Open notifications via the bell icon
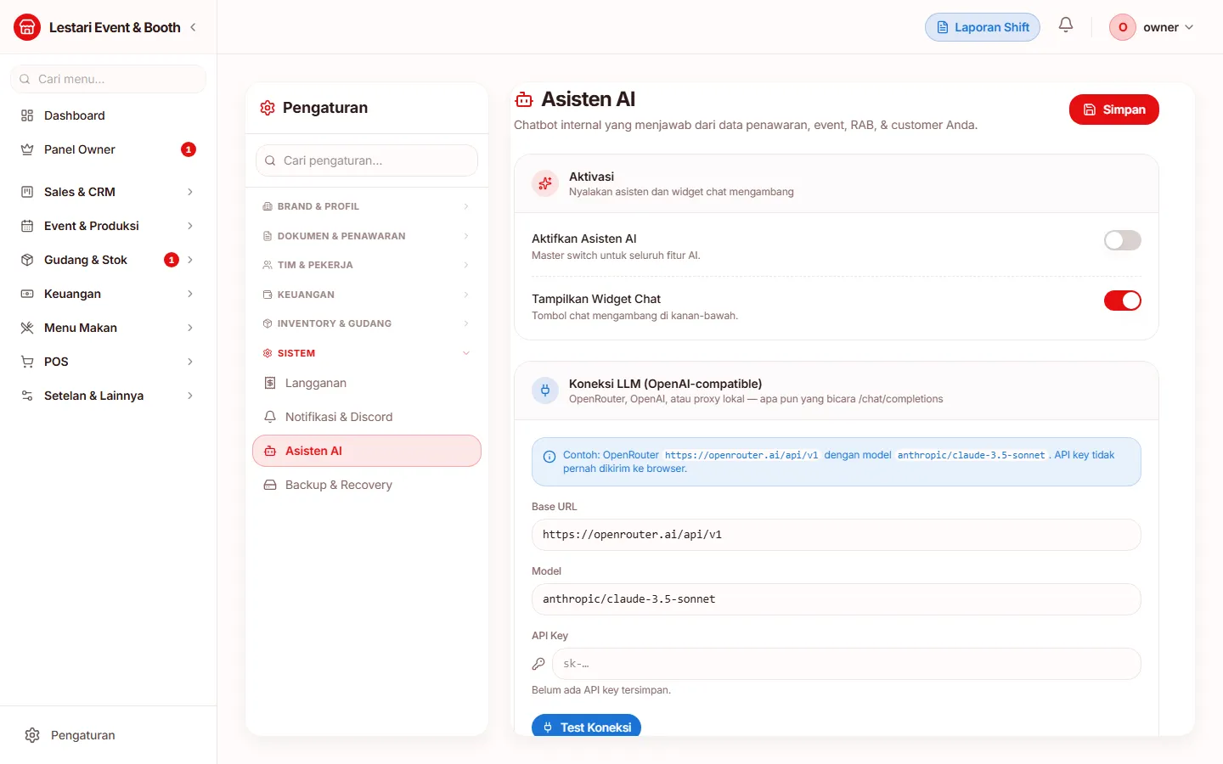The width and height of the screenshot is (1223, 764). tap(1066, 25)
